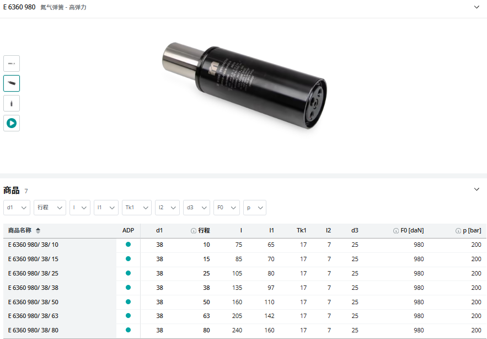
Task: Open the l1 filter dropdown
Action: pyautogui.click(x=106, y=208)
